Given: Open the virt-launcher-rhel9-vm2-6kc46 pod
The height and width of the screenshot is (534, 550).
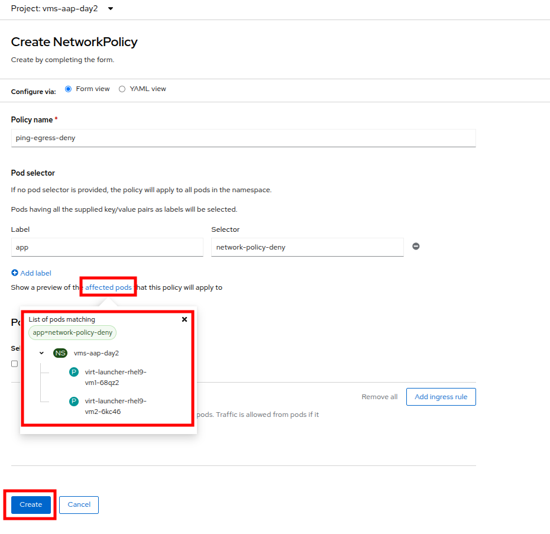Looking at the screenshot, I should click(115, 406).
